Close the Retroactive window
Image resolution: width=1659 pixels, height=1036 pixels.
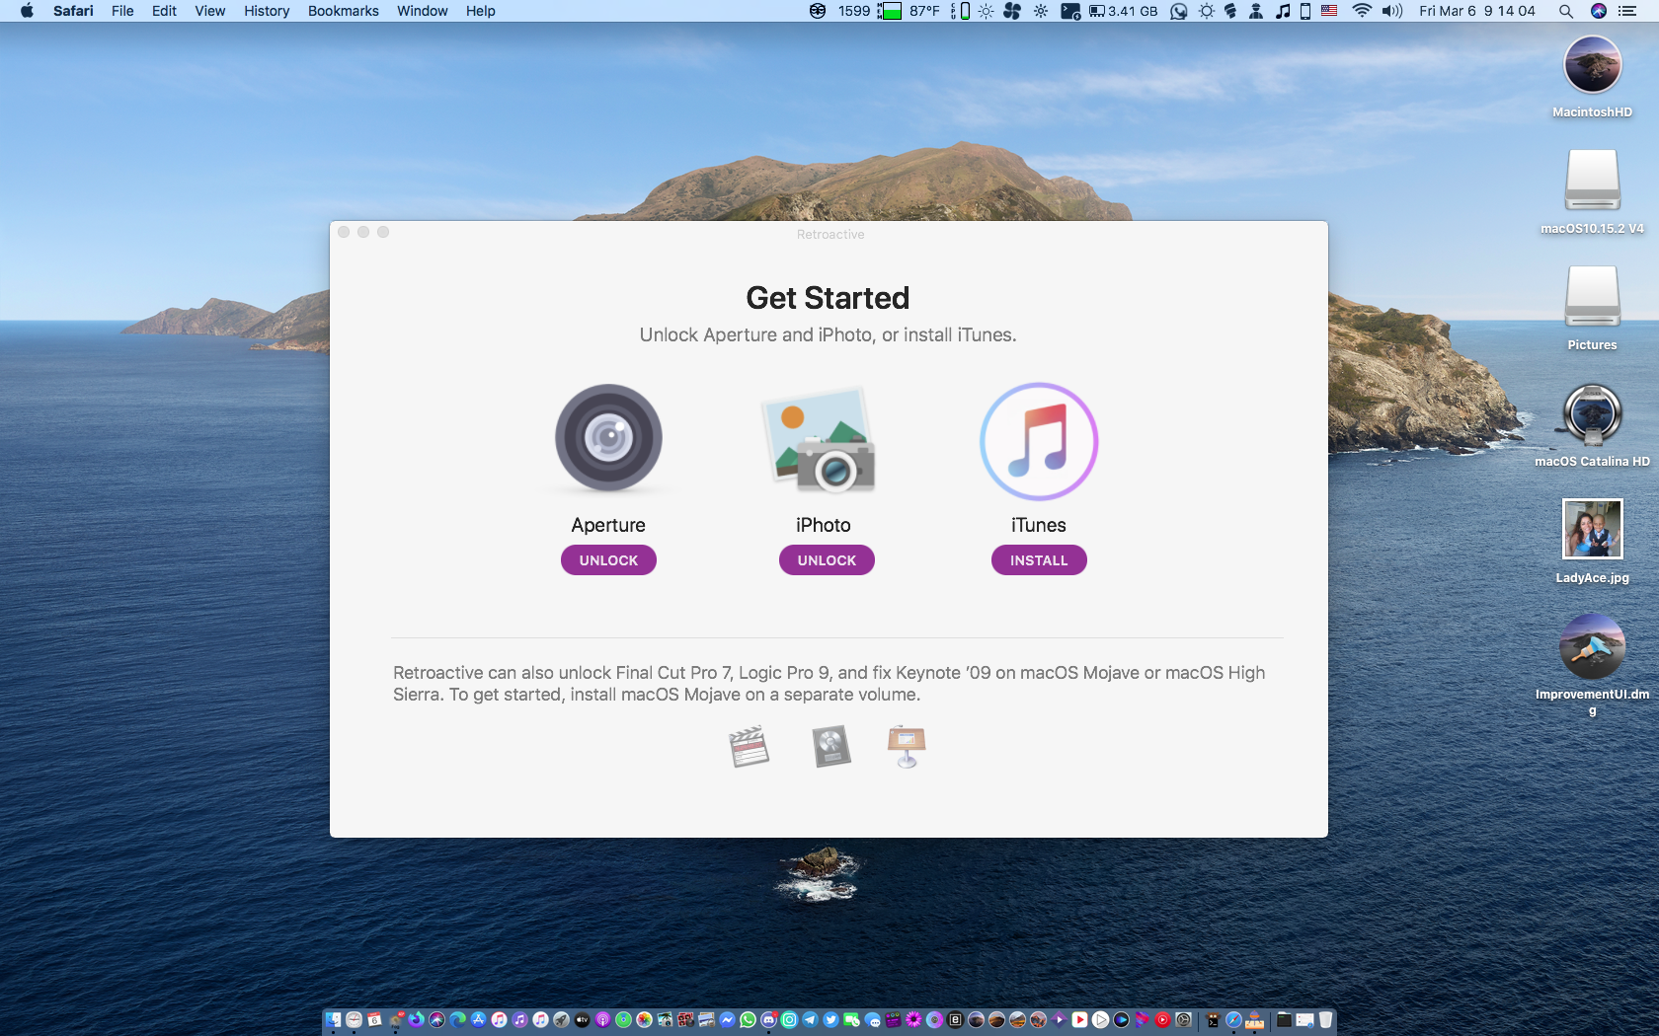click(344, 232)
